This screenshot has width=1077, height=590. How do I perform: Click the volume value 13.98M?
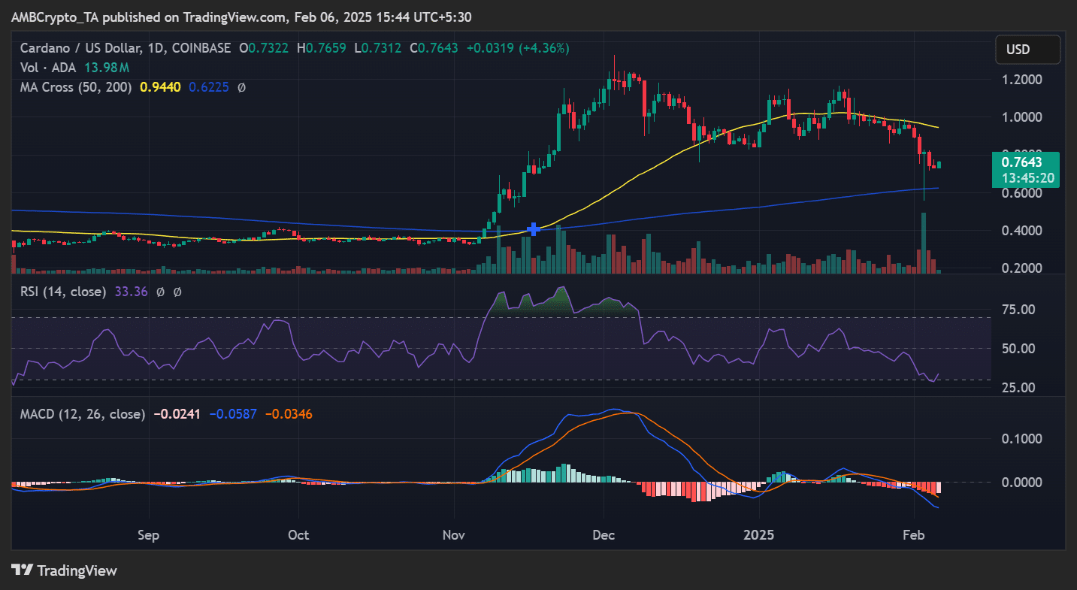tap(105, 68)
